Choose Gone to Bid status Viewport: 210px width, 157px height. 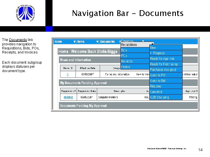[166, 81]
